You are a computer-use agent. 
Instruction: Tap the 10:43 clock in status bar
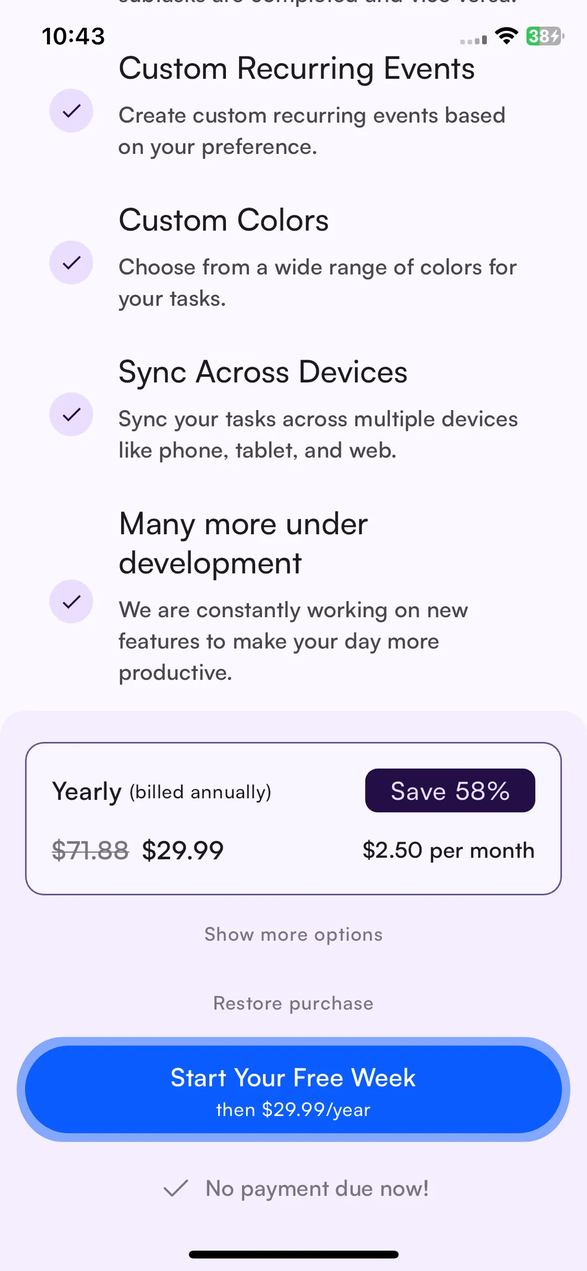(x=74, y=37)
